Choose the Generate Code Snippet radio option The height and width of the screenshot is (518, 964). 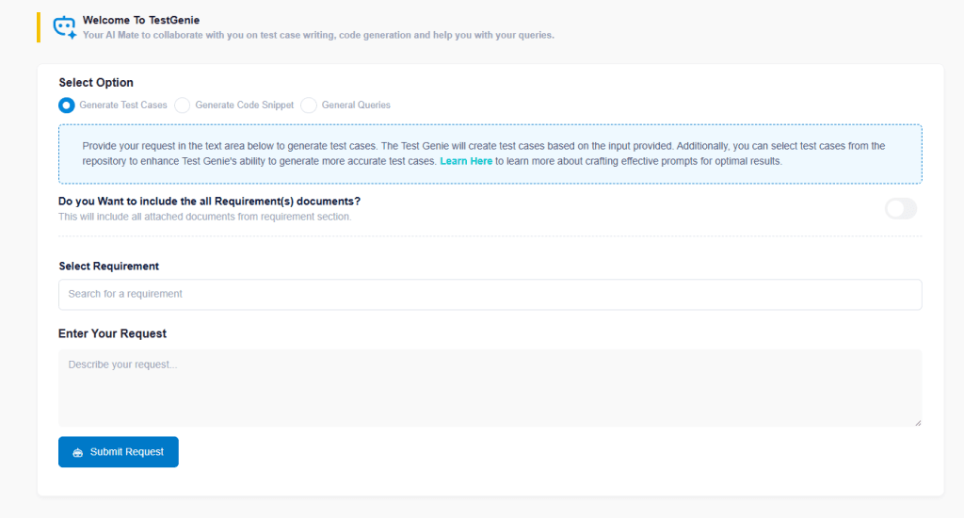(183, 105)
